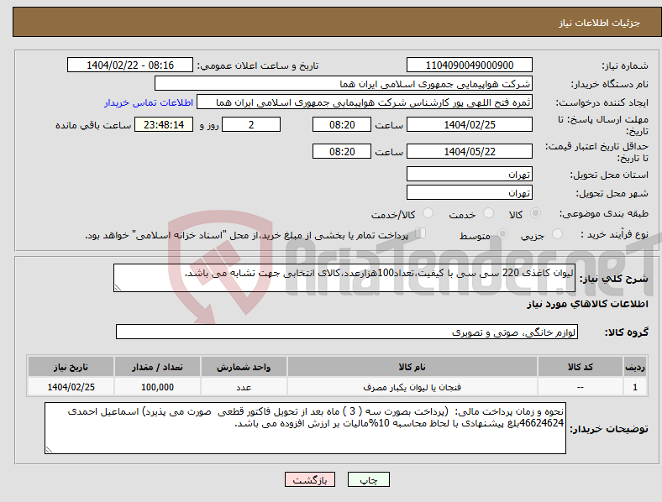Click the request creator name field
Screen dimensions: 662x502
click(365, 102)
